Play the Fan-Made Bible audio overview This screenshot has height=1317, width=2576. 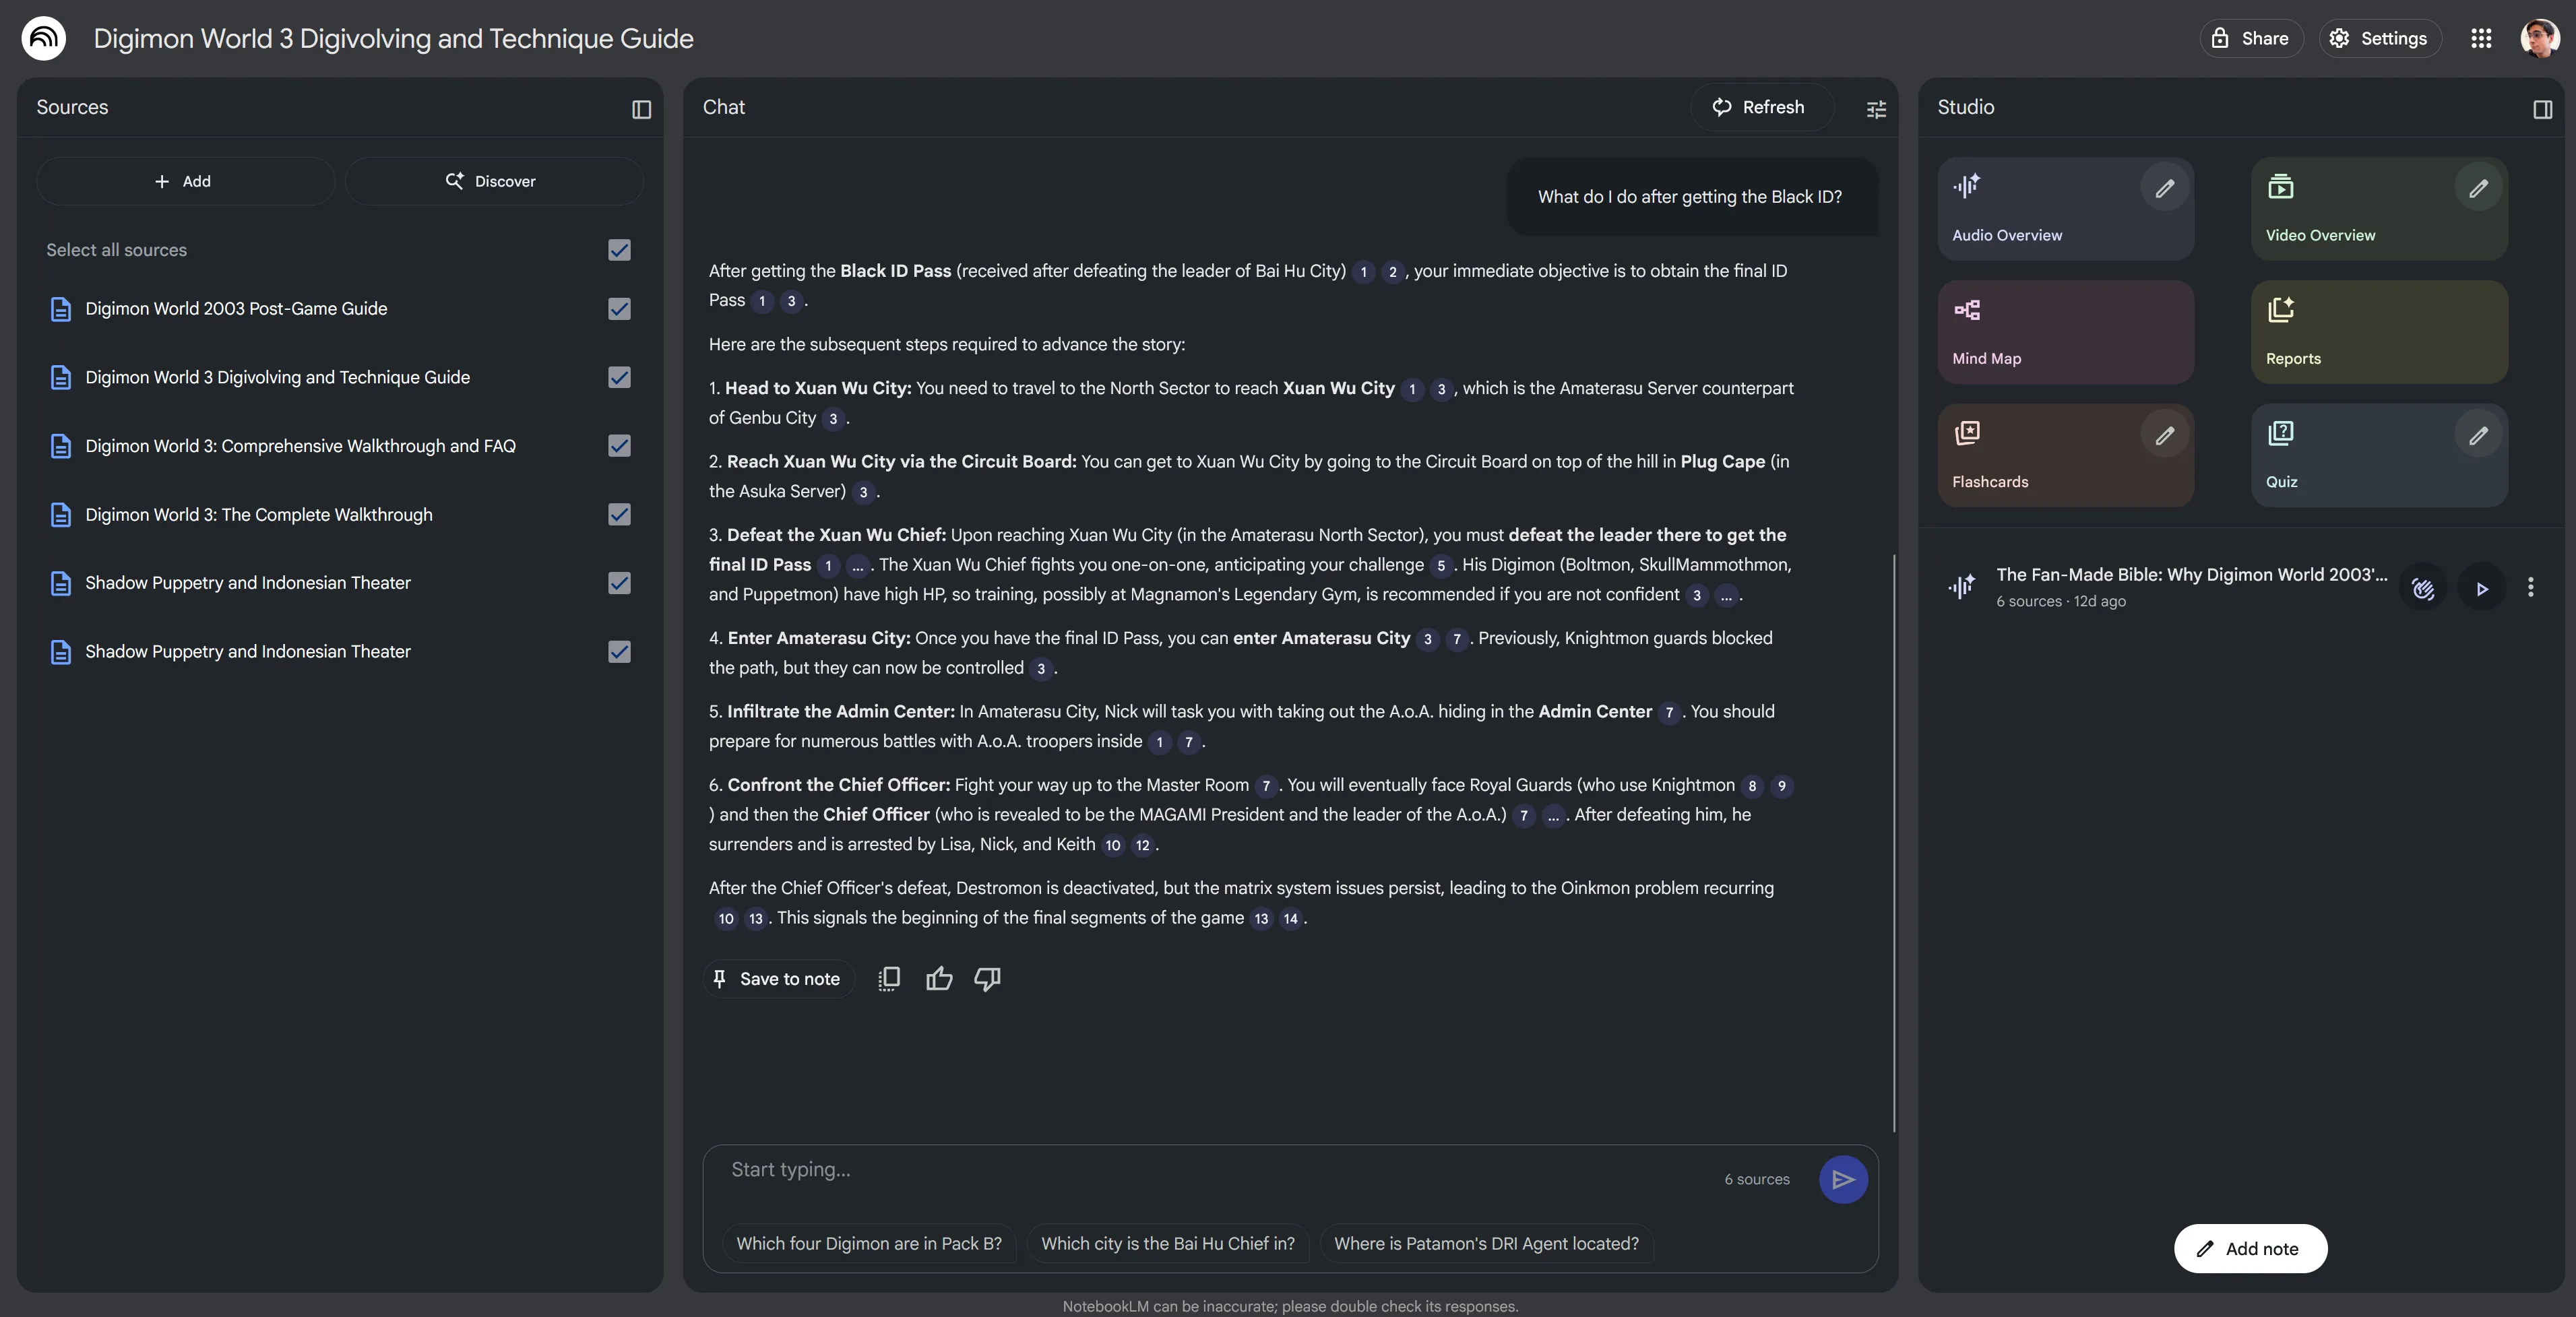pos(2481,589)
